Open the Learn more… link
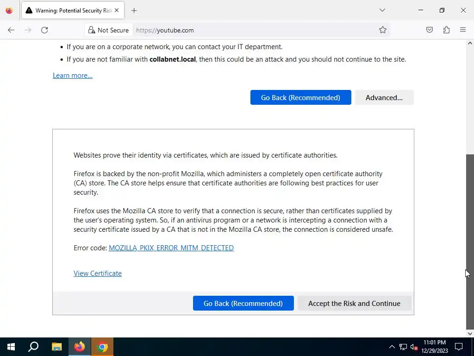 73,76
